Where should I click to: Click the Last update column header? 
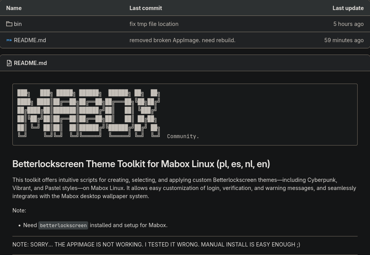348,8
